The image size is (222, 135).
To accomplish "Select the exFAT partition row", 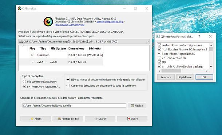I will (61, 62).
